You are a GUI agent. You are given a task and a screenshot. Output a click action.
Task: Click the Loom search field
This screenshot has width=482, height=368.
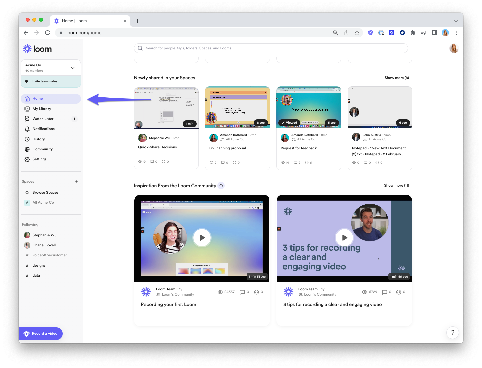pos(271,48)
